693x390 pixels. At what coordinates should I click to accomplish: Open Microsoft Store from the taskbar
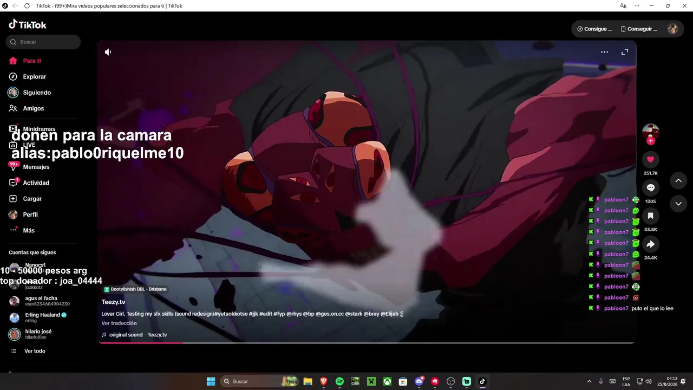click(x=403, y=381)
